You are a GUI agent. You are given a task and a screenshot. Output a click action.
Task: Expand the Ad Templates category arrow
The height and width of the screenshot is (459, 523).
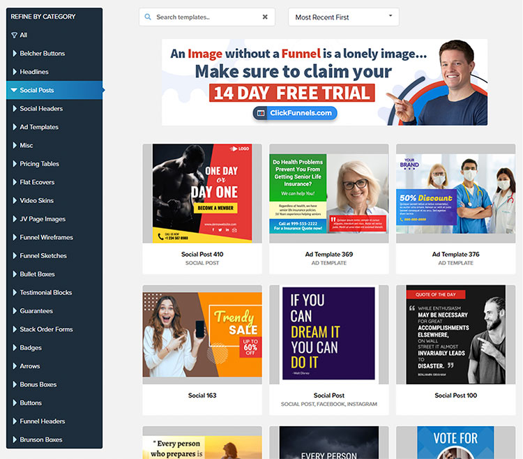click(15, 127)
